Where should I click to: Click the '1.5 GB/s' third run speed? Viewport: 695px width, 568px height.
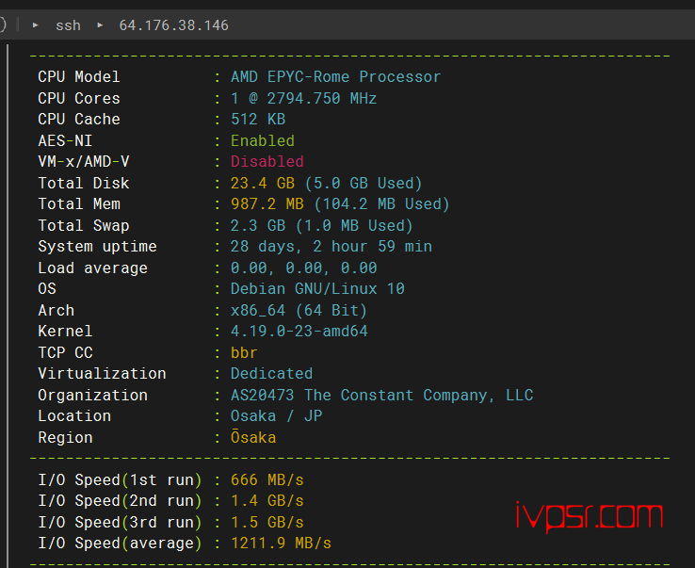267,523
